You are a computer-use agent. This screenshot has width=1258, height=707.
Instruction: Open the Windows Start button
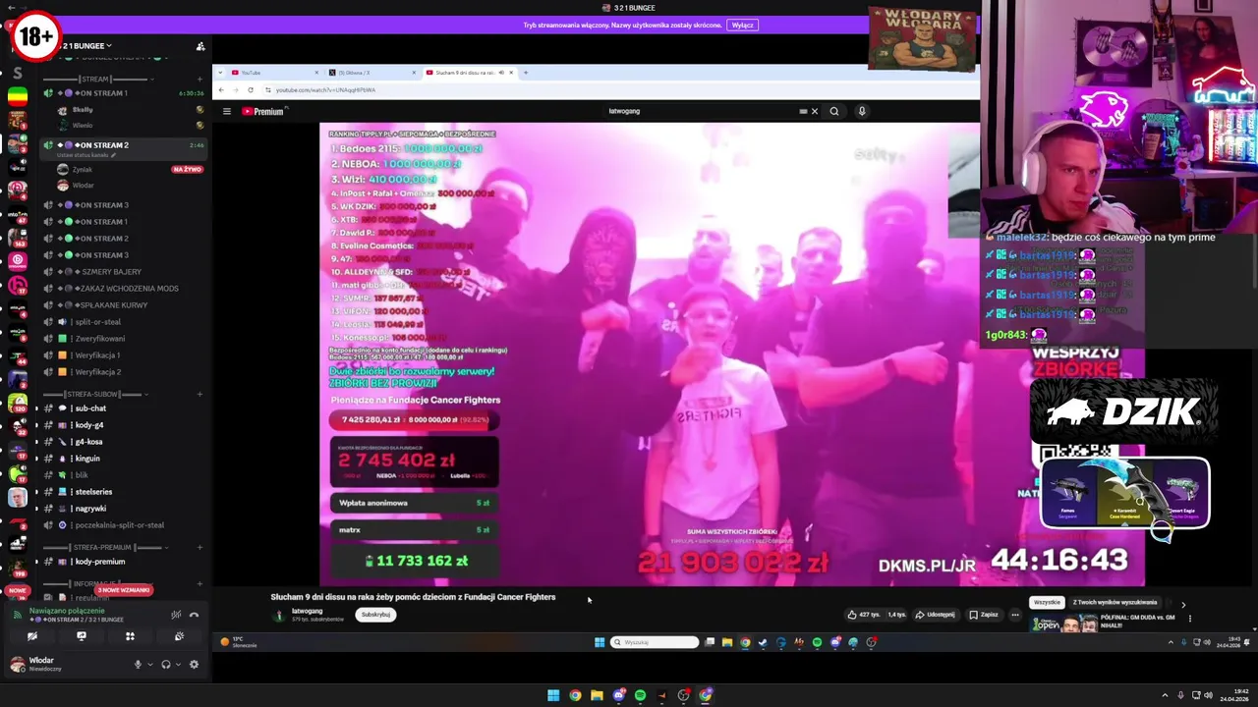[553, 695]
